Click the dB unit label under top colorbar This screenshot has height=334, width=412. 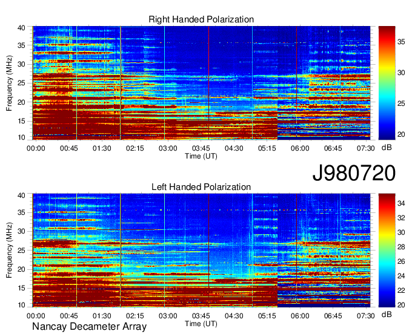[x=387, y=148]
